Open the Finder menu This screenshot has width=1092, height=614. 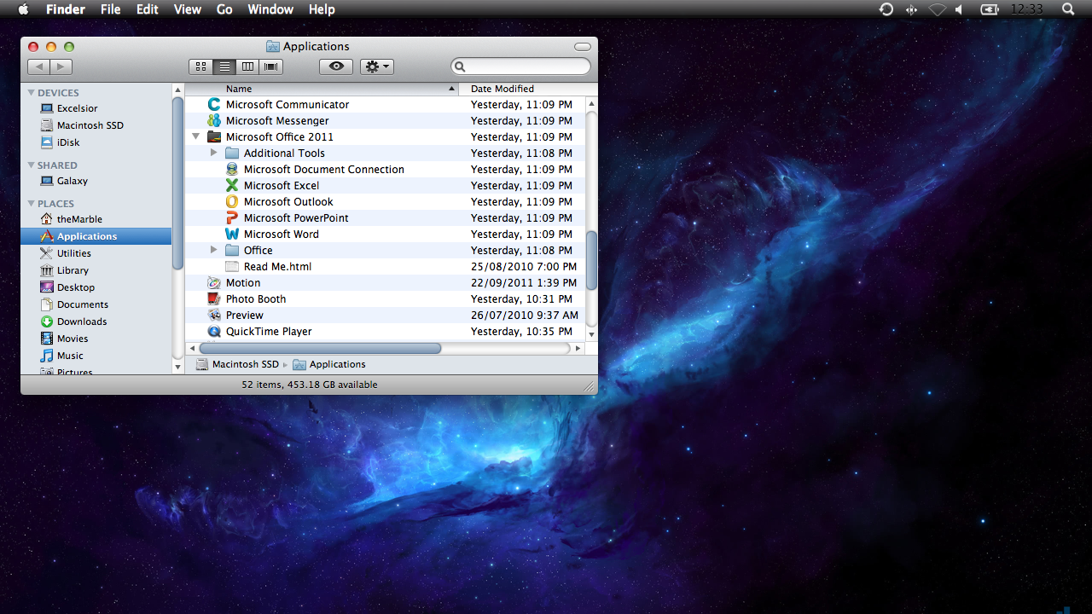(65, 9)
